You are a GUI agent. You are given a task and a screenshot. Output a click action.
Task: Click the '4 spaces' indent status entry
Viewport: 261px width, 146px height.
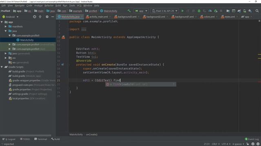[238, 144]
